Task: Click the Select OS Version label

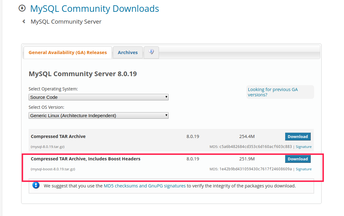Action: (x=47, y=107)
